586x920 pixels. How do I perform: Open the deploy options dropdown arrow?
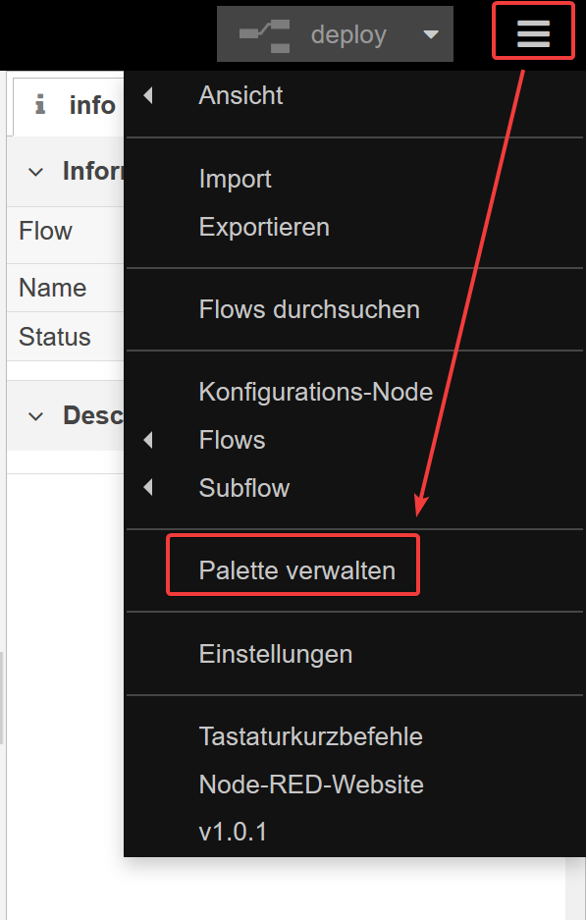click(430, 33)
